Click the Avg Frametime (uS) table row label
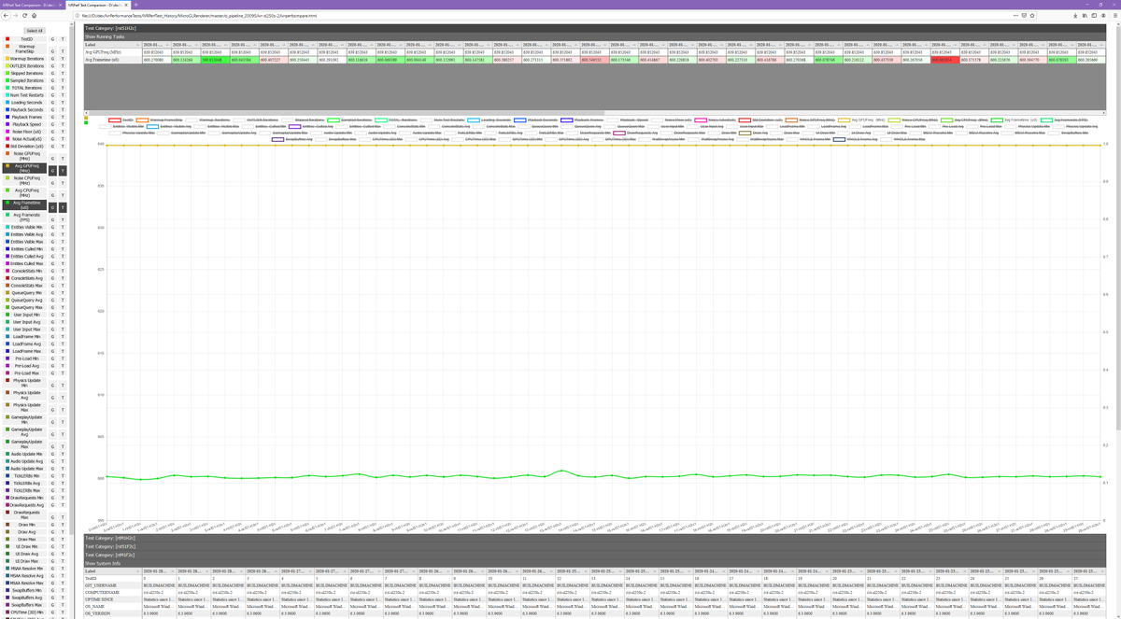 pos(113,61)
